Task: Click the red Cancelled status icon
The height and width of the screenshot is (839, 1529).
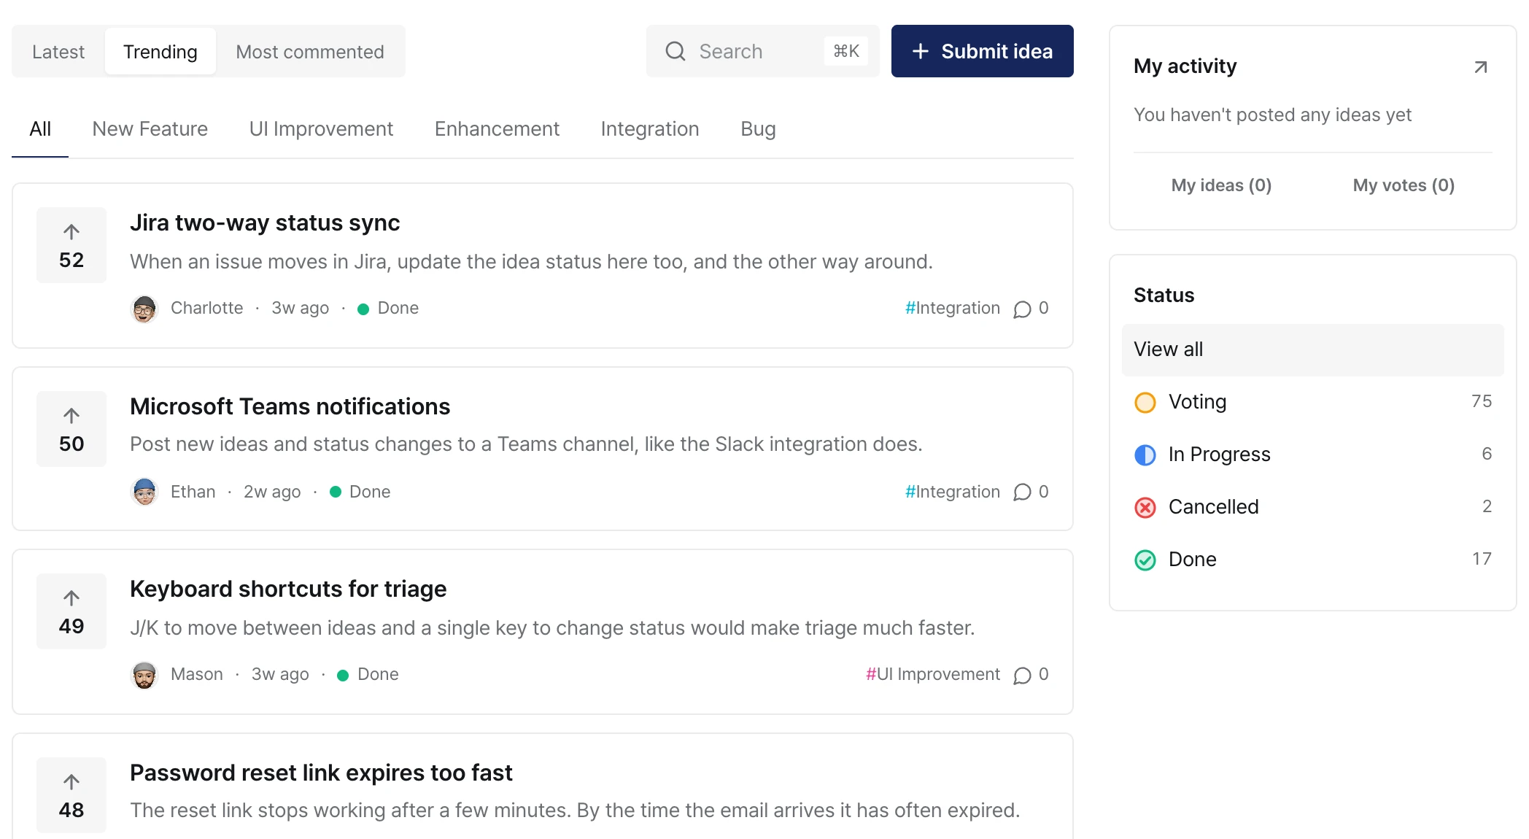Action: [1145, 507]
